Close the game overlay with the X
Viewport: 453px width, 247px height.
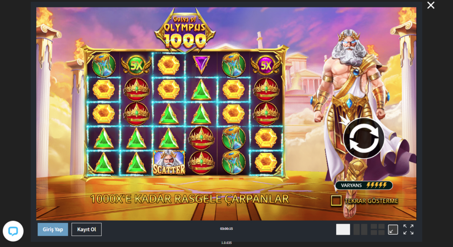pos(431,5)
